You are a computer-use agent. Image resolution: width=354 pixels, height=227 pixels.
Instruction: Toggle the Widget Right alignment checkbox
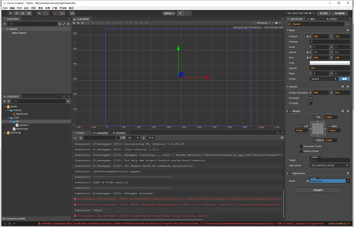click(329, 126)
